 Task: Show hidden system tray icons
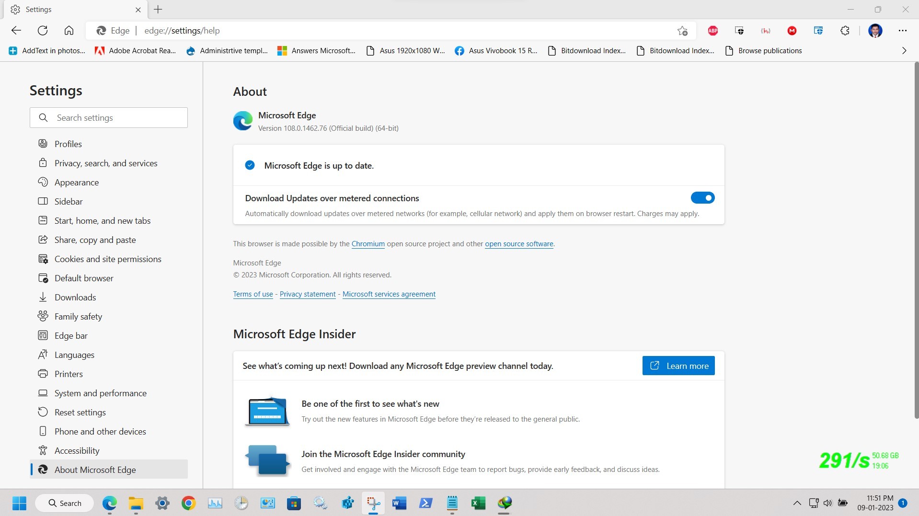[x=797, y=503]
